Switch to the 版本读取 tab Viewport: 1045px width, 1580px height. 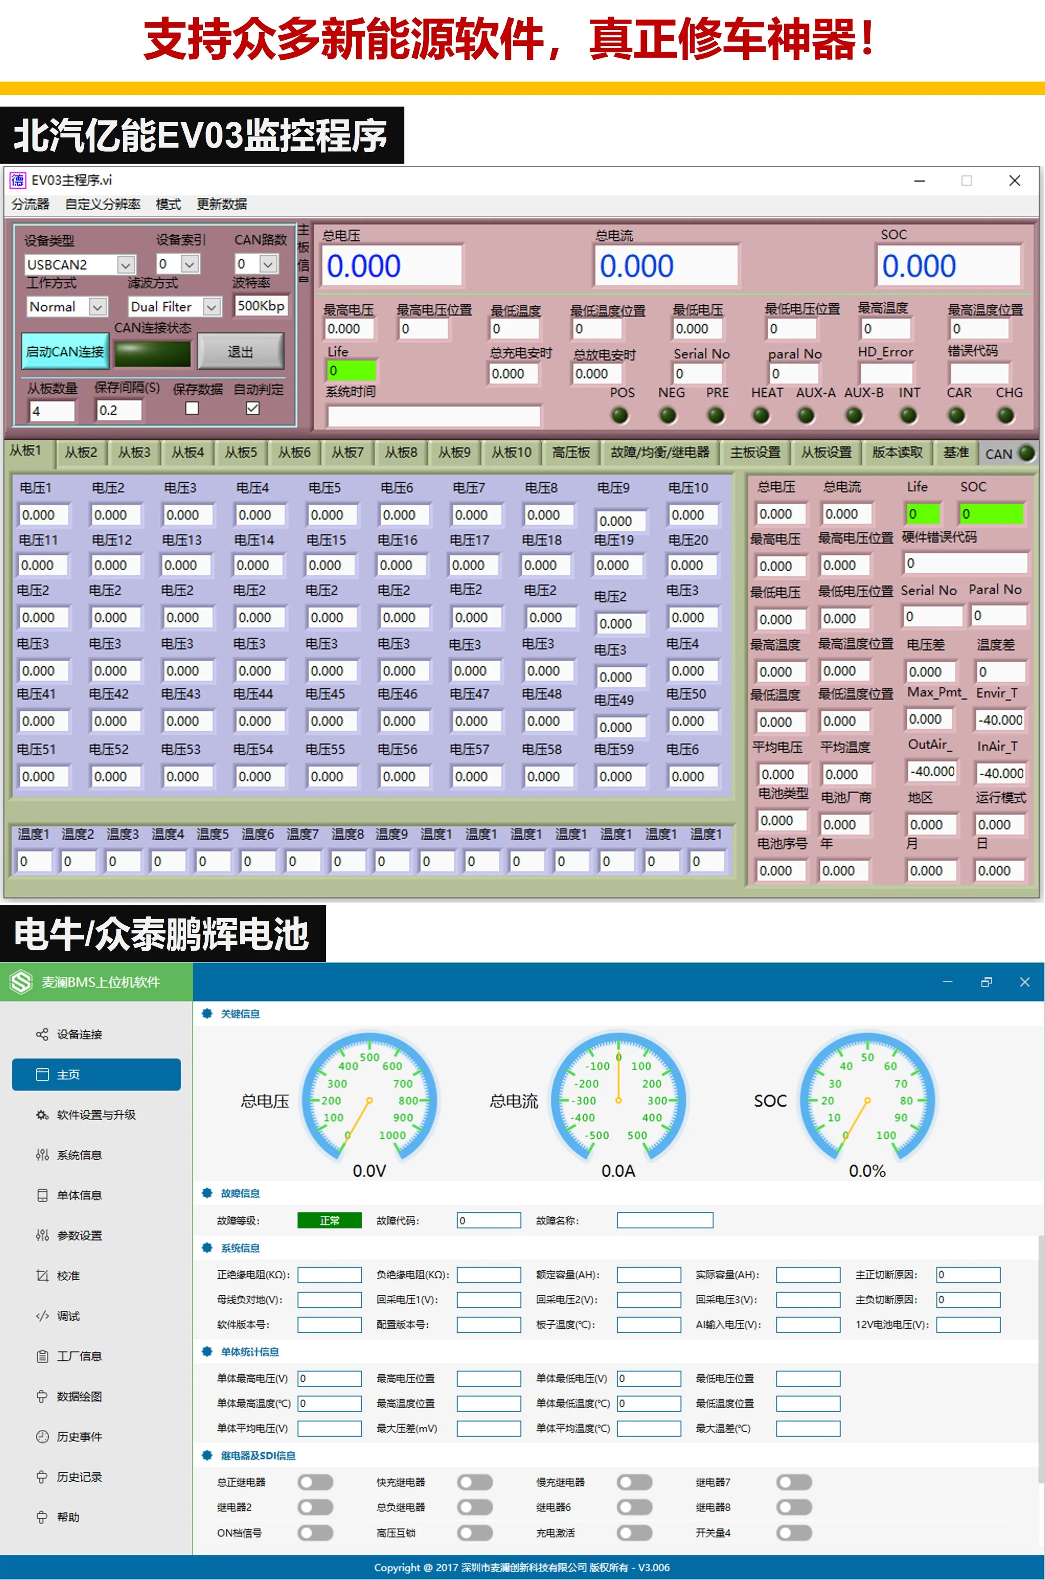[897, 452]
